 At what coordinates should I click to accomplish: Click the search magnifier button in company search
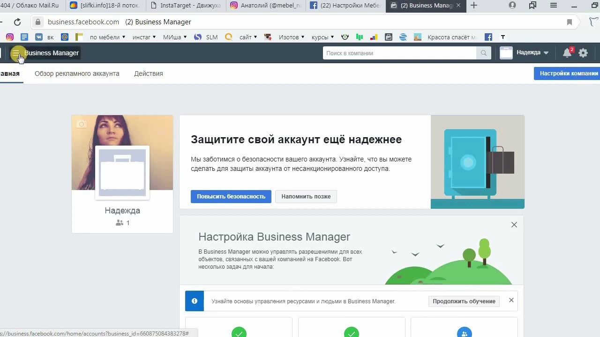pos(484,53)
